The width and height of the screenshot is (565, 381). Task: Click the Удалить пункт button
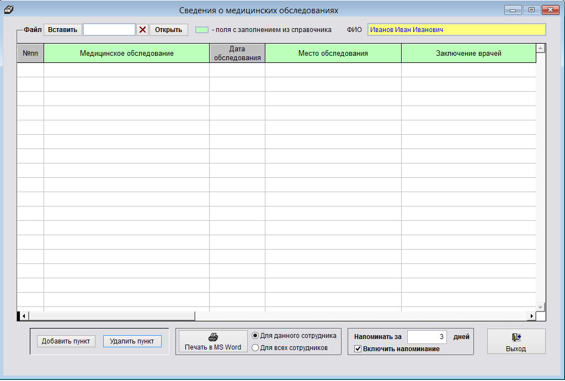pos(132,341)
